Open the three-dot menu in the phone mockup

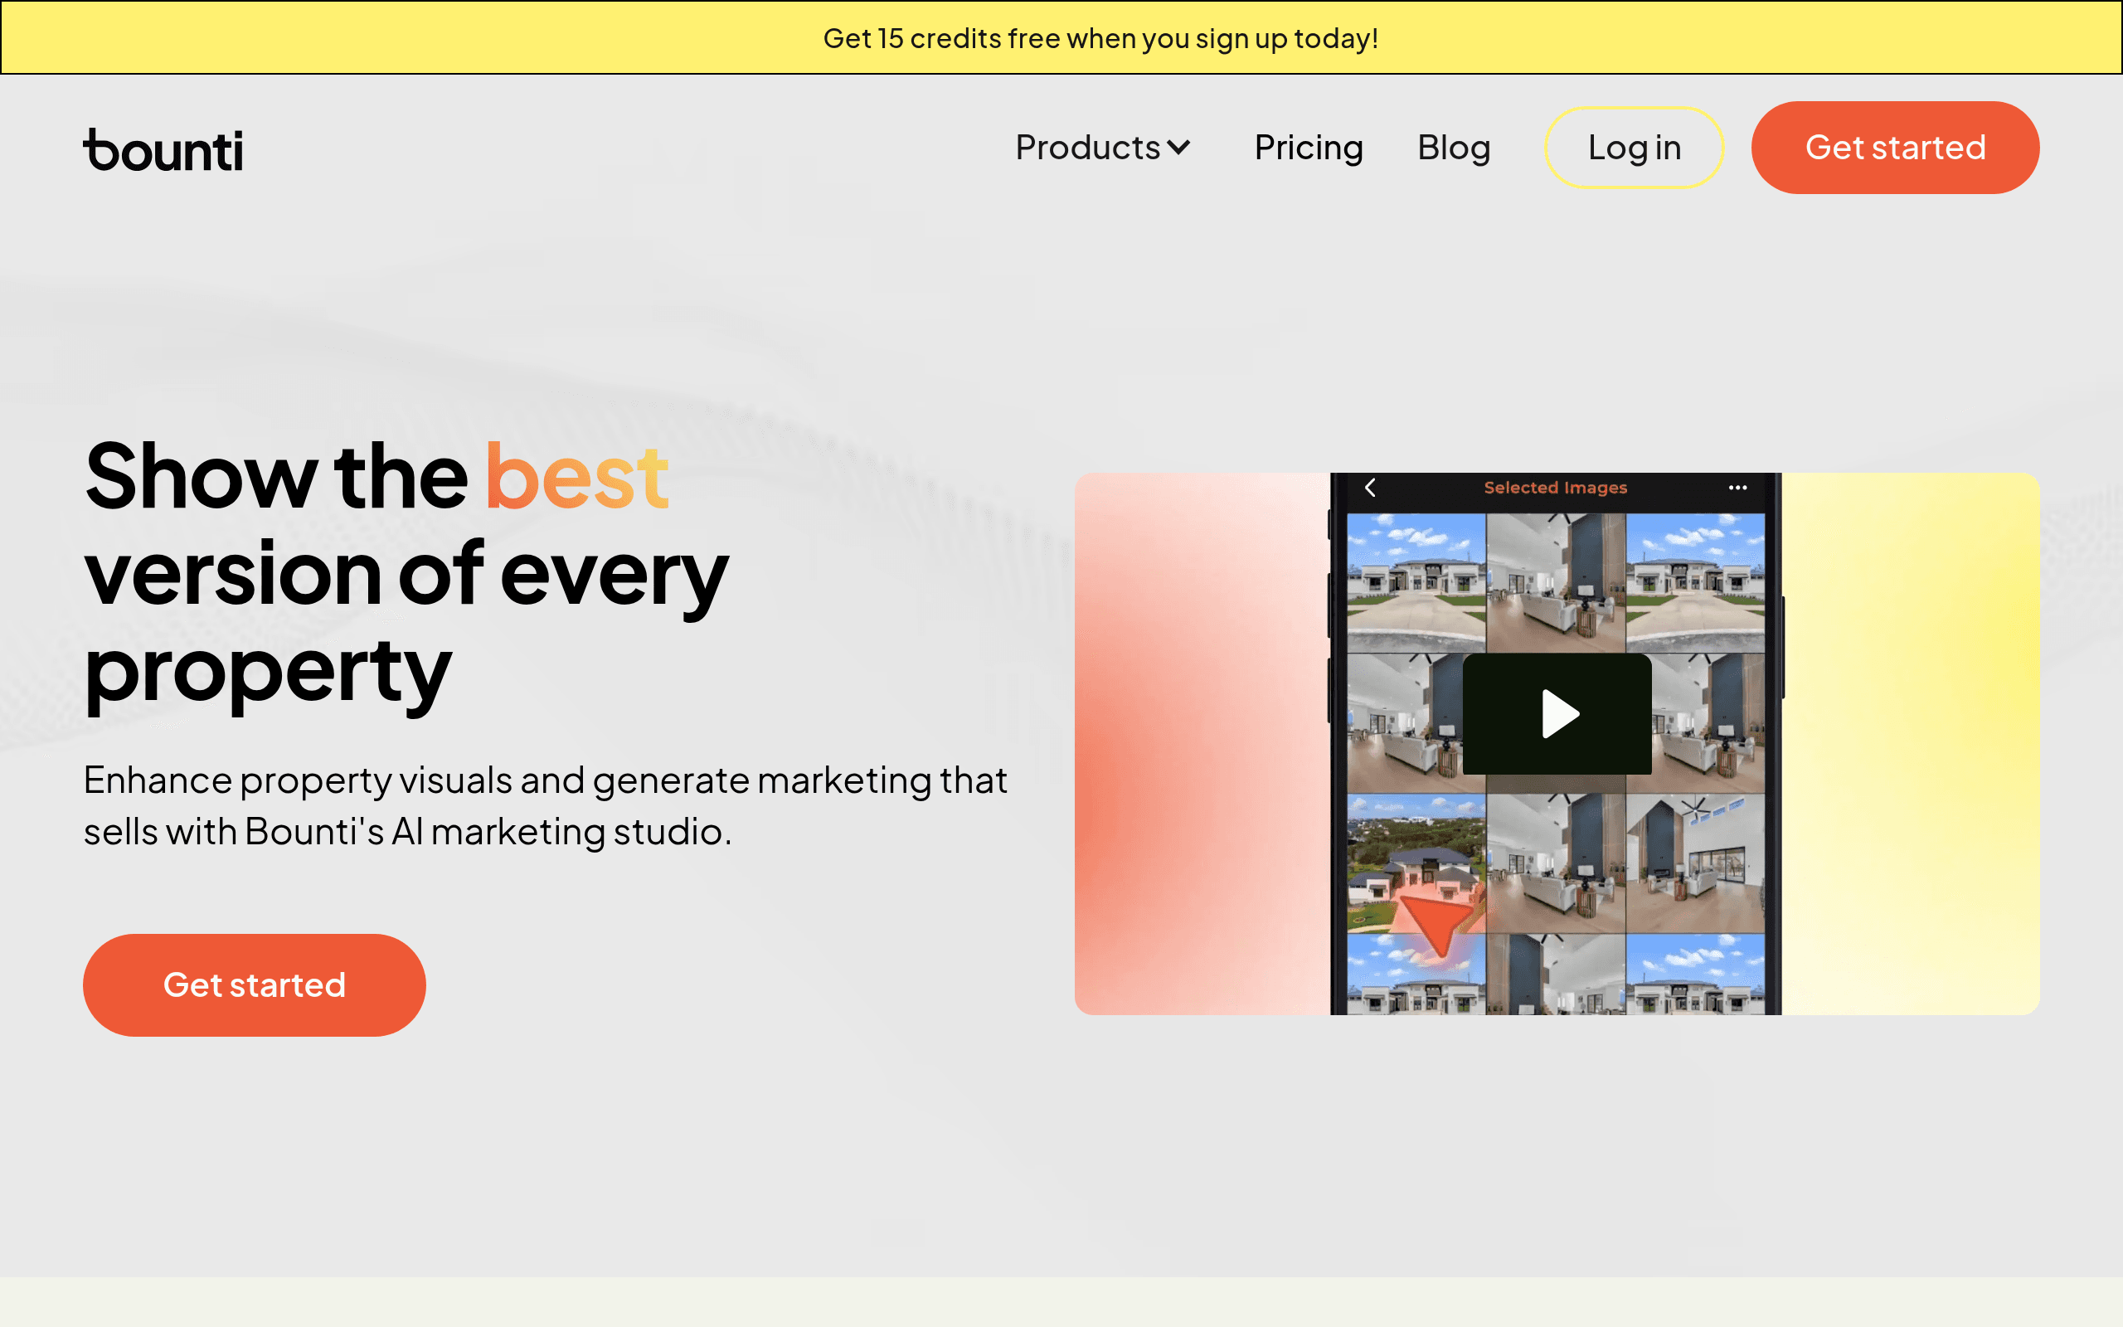point(1738,487)
